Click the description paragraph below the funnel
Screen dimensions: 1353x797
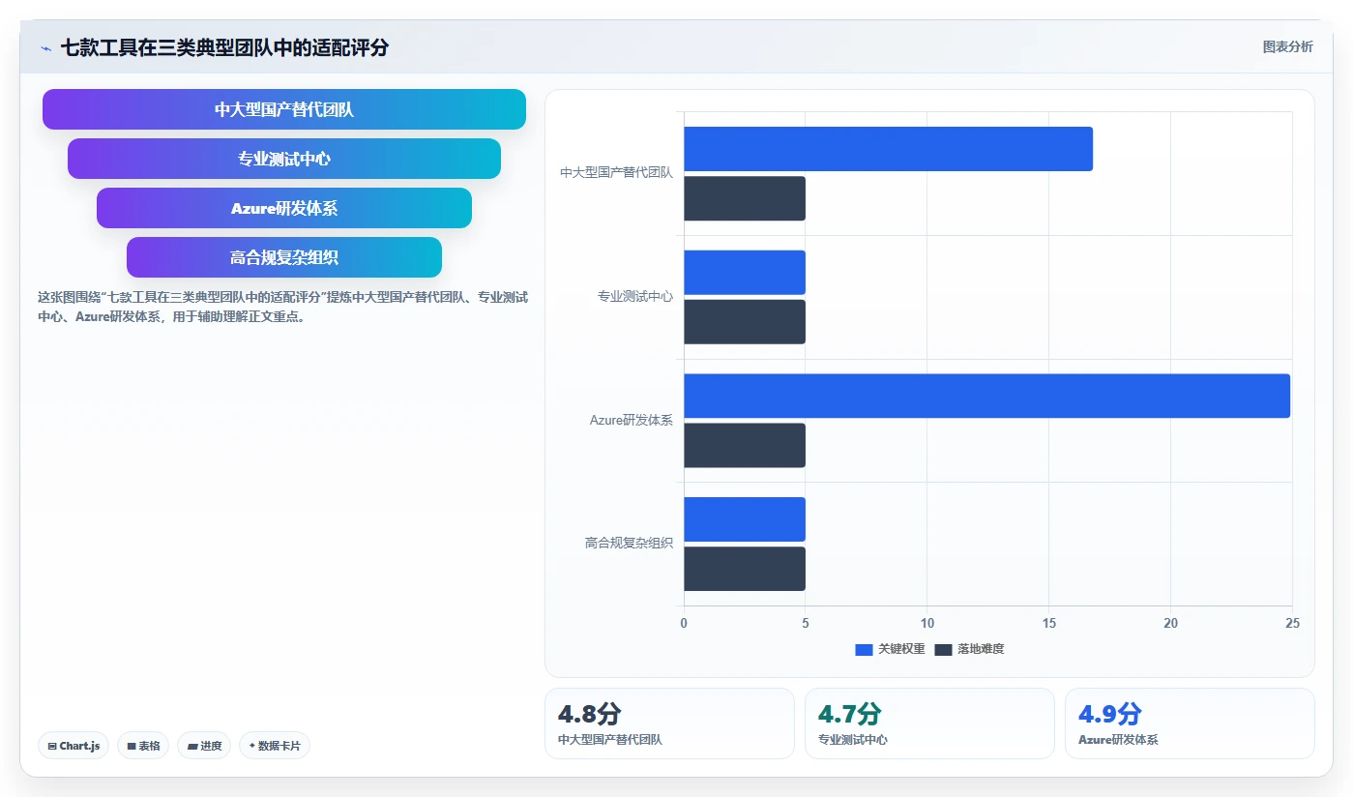(x=282, y=307)
